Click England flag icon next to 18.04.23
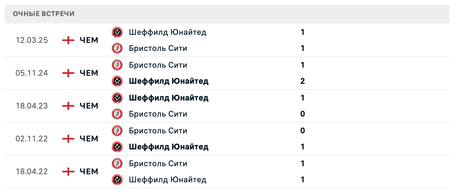Viewport: 454px width, 193px height. point(68,106)
